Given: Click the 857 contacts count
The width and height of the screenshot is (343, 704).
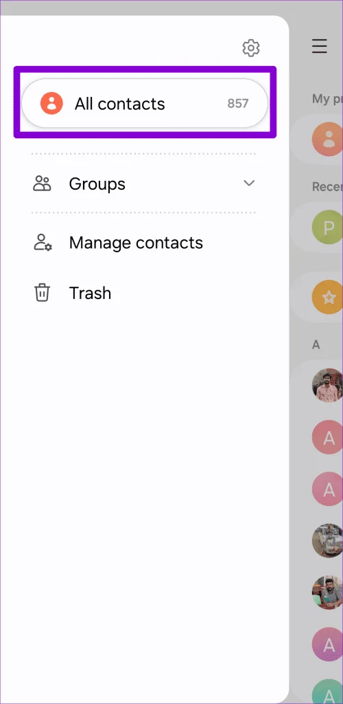Looking at the screenshot, I should (238, 104).
